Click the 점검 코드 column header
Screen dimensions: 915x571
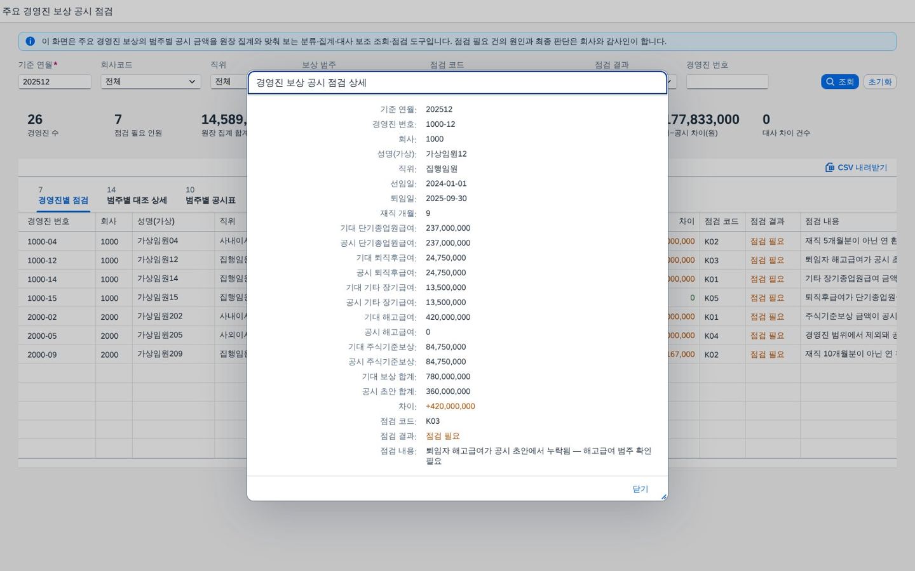click(722, 221)
